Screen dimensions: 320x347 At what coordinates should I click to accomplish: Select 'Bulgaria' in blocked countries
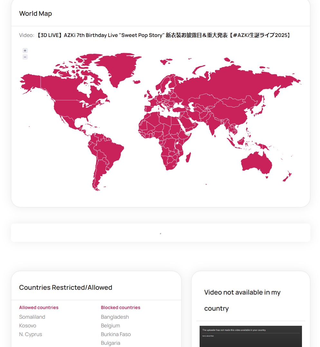click(110, 343)
